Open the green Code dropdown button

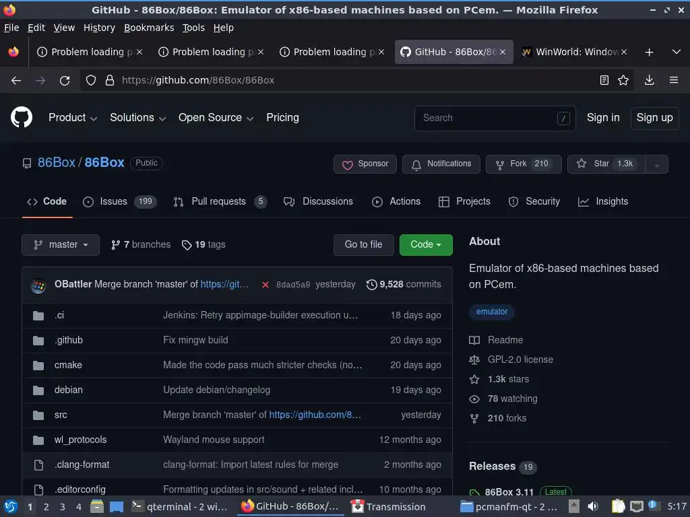click(x=426, y=245)
